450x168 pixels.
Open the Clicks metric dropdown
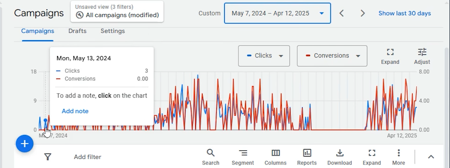click(x=264, y=56)
